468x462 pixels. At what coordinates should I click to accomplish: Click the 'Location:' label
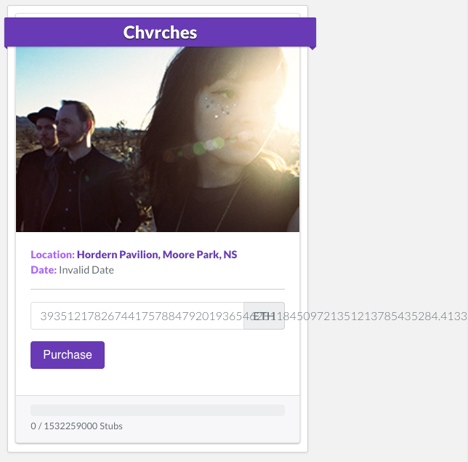52,255
